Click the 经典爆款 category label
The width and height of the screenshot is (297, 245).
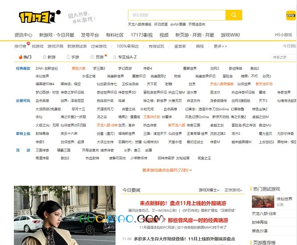(x=23, y=68)
